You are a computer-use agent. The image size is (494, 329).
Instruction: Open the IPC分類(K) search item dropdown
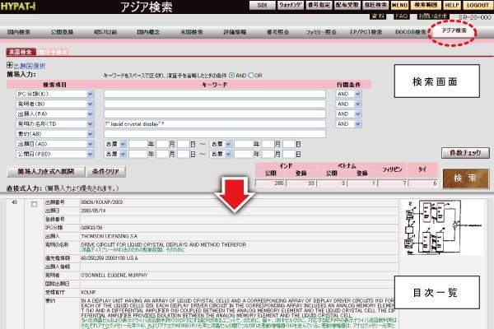click(x=89, y=94)
